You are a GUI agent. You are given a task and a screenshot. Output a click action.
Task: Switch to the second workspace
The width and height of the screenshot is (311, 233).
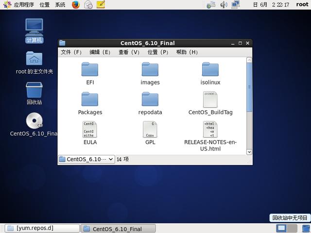(292, 229)
